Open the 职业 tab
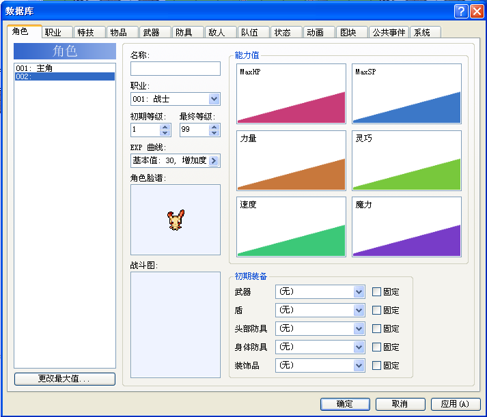Viewport: 487px width, 417px height. [57, 32]
